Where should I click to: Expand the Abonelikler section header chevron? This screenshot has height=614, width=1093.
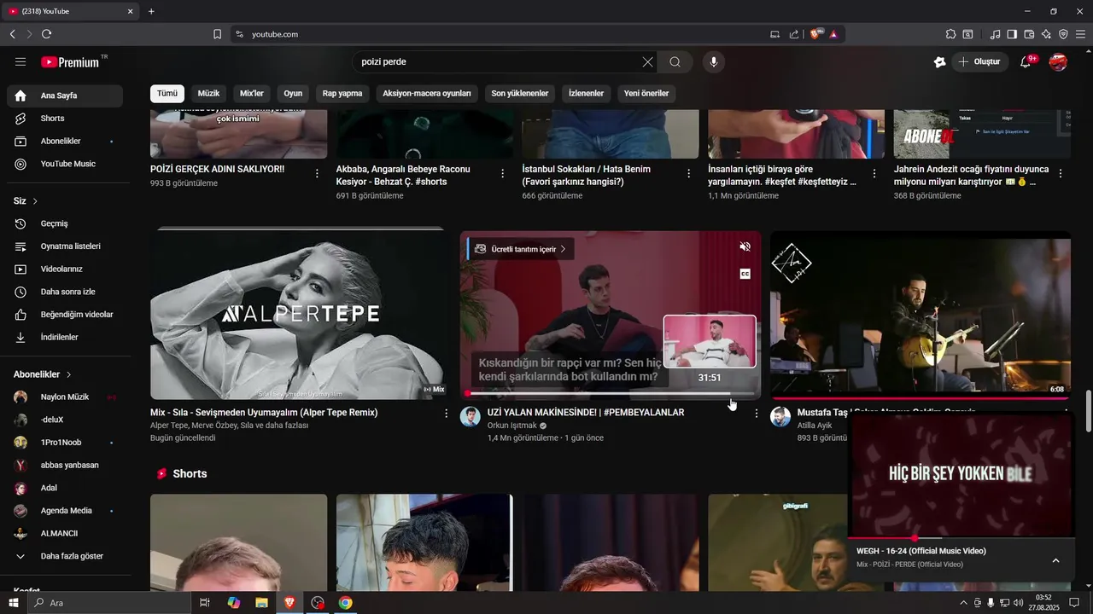click(x=68, y=374)
